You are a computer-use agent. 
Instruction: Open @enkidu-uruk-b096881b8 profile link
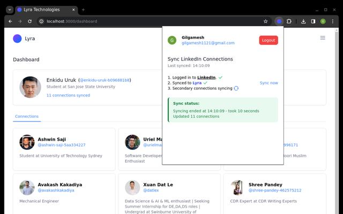point(105,80)
